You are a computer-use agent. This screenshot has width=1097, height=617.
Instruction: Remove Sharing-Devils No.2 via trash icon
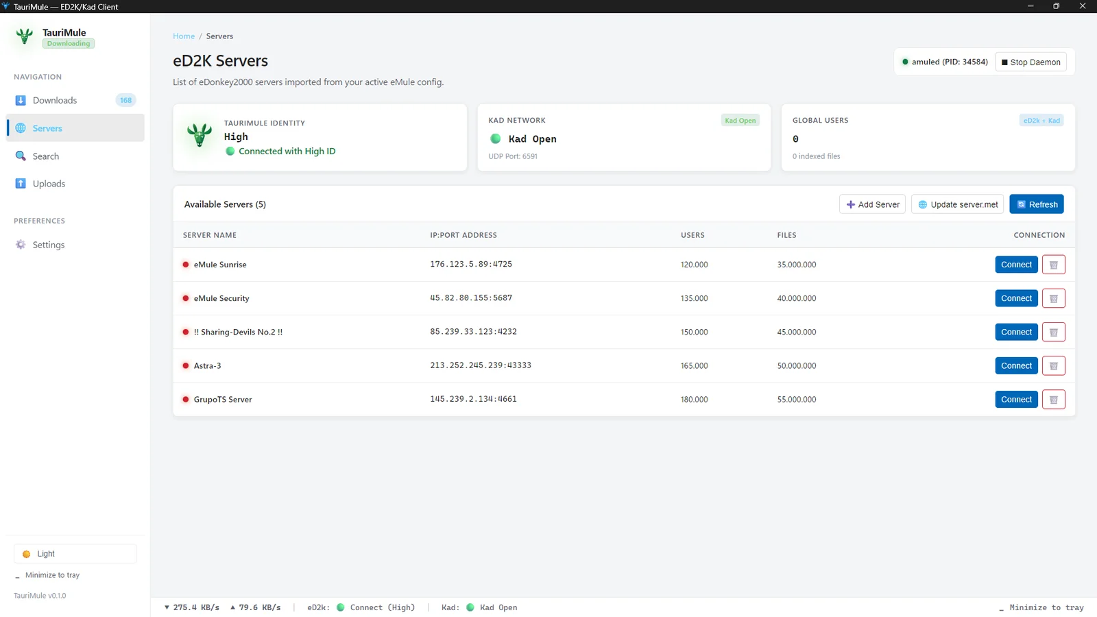point(1054,332)
